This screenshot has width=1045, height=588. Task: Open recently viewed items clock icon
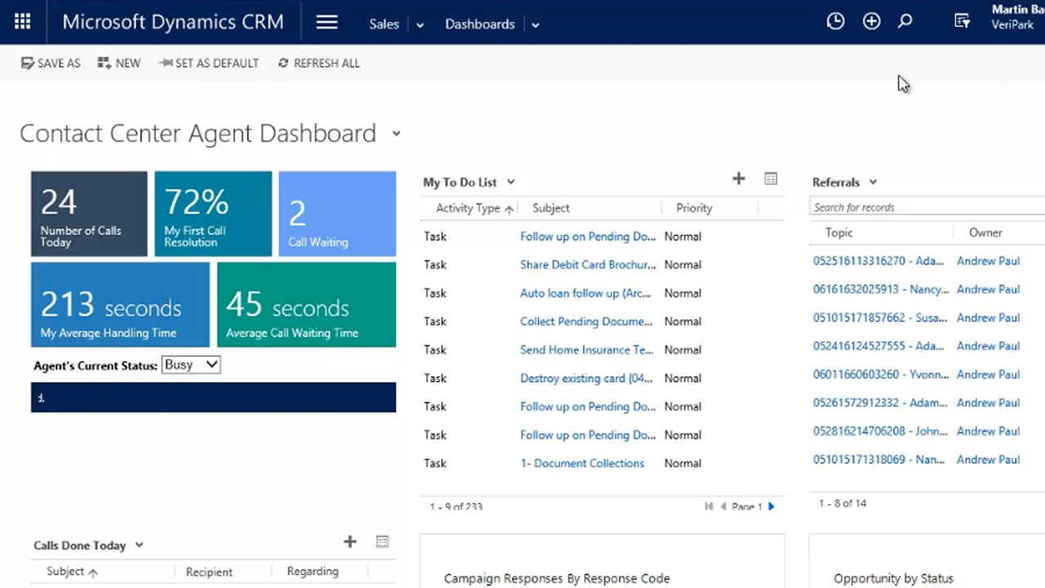(835, 22)
